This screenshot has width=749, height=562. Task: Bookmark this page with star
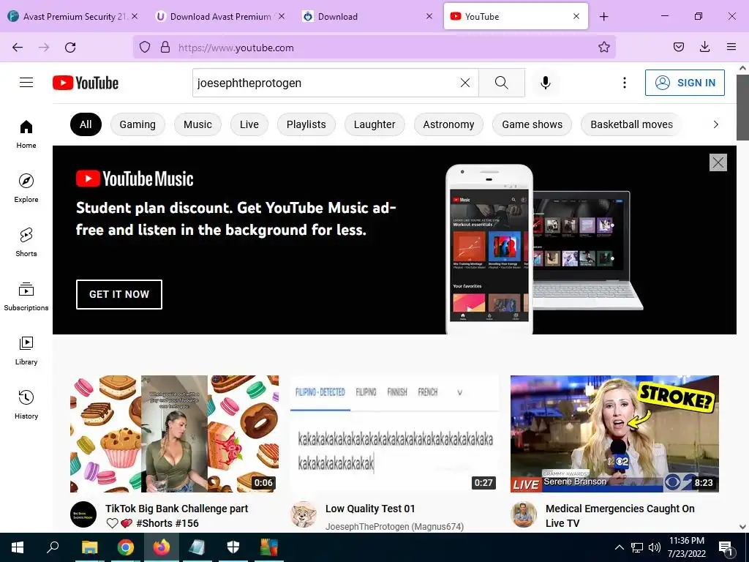pos(603,48)
